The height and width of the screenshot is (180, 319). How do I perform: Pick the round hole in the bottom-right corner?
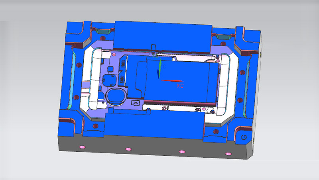click(215, 132)
